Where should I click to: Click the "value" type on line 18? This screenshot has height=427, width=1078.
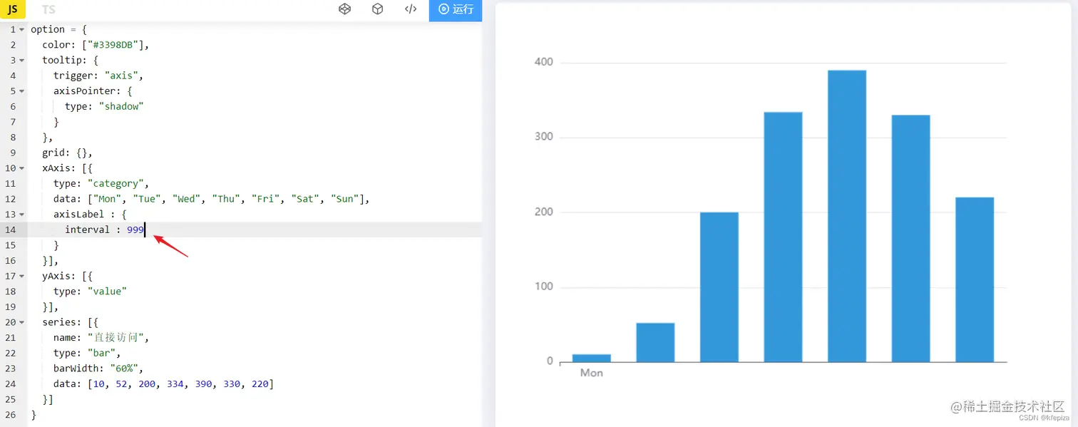point(107,292)
